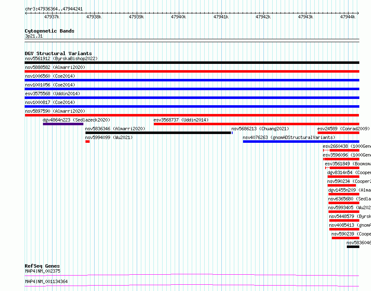This screenshot has height=291, width=371.
Task: Select the 3p21.31 cytogenetic band label
Action: (x=34, y=36)
